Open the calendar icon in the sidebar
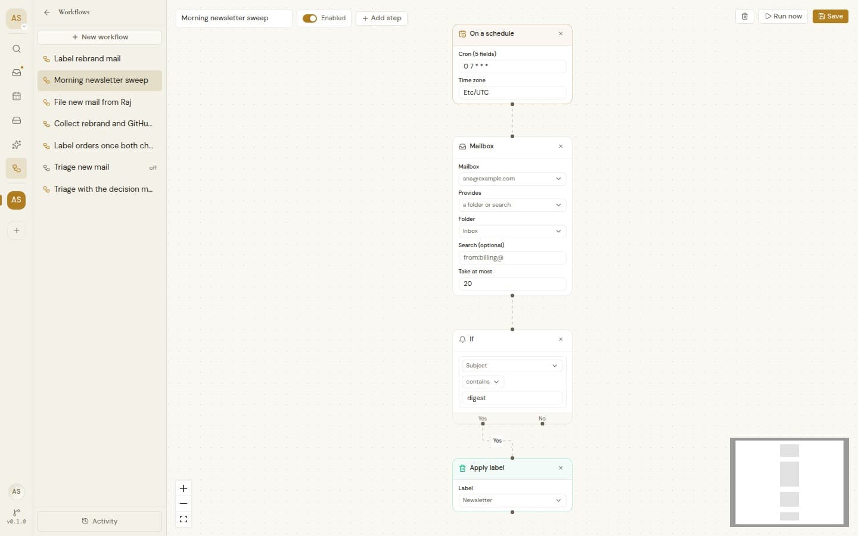 [17, 96]
